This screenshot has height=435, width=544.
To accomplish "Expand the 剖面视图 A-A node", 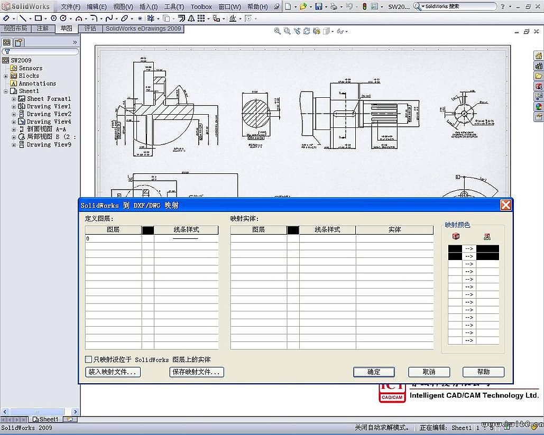I will pos(14,129).
